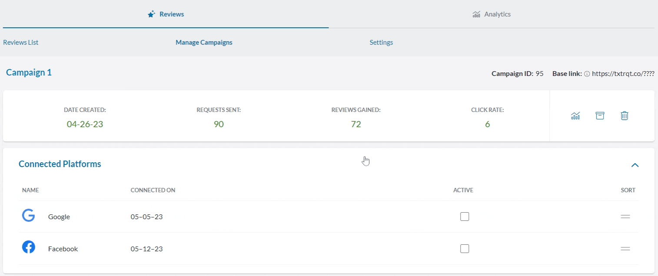Open the Settings sub-tab
The width and height of the screenshot is (658, 276).
381,43
